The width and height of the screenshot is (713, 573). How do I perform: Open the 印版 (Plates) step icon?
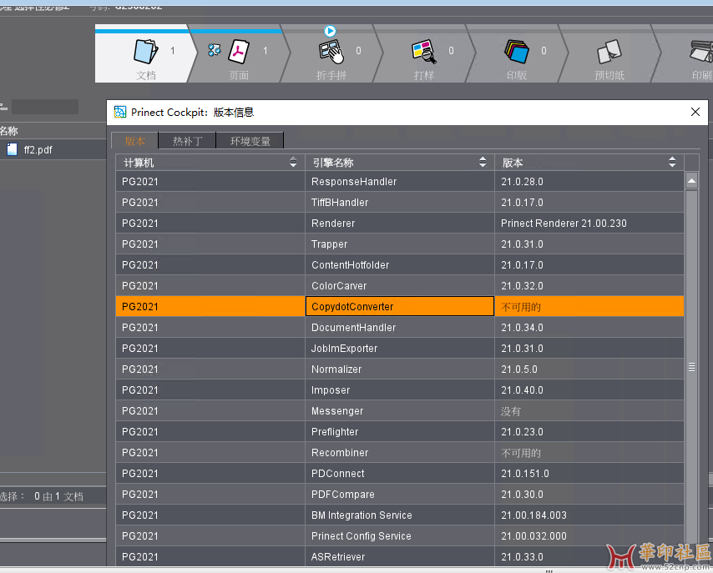click(x=516, y=53)
